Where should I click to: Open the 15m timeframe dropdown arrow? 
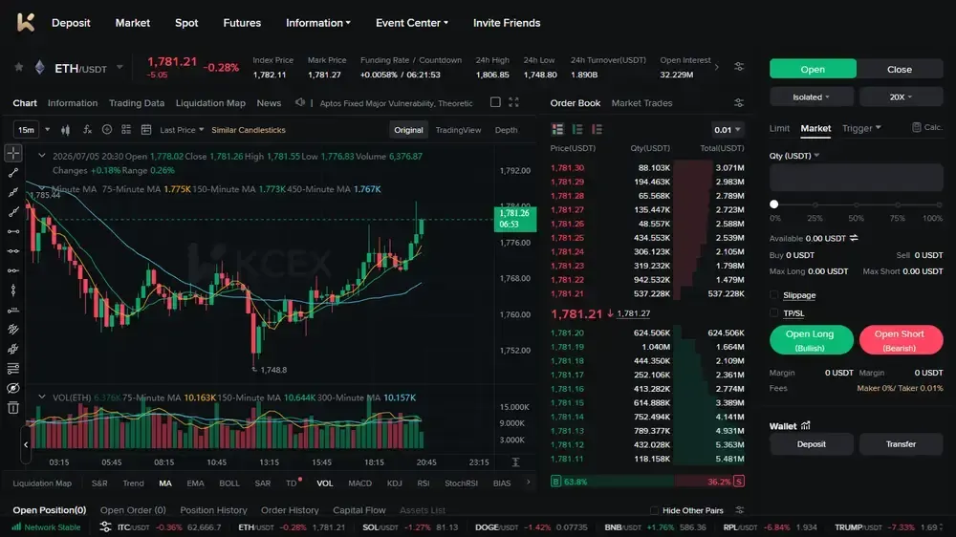pos(48,130)
